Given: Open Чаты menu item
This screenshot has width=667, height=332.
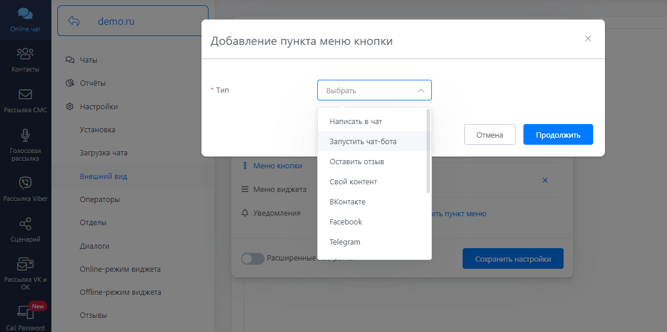Looking at the screenshot, I should (x=89, y=60).
